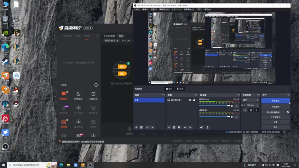The height and width of the screenshot is (168, 299).
Task: Open Mic/Aux three-dot options menu
Action: [x=237, y=106]
